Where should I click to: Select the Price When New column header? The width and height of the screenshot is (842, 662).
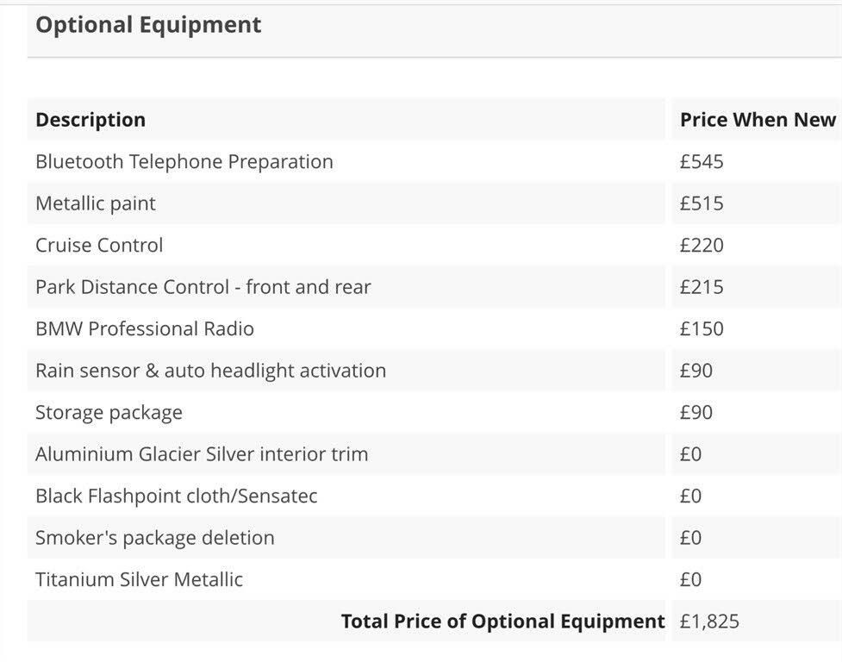click(758, 120)
